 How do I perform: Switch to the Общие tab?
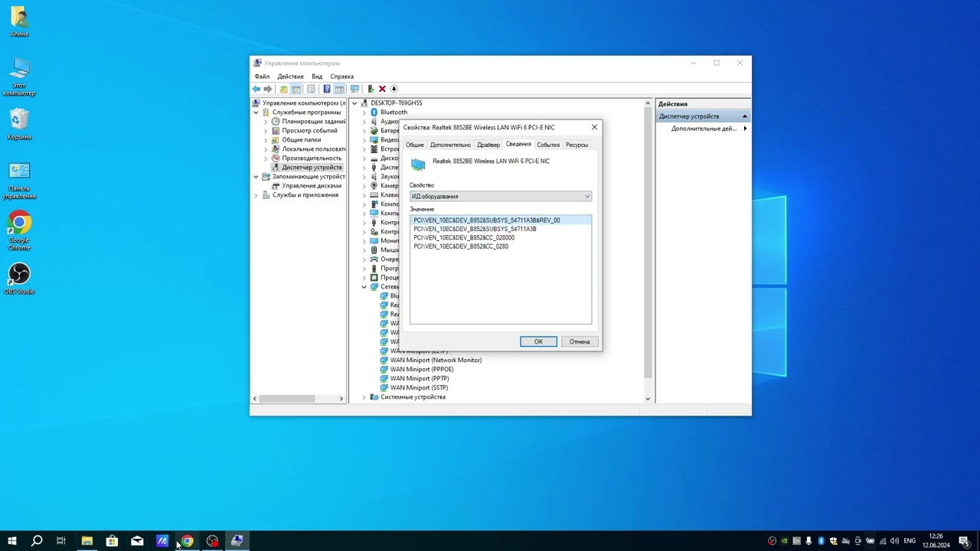tap(414, 145)
